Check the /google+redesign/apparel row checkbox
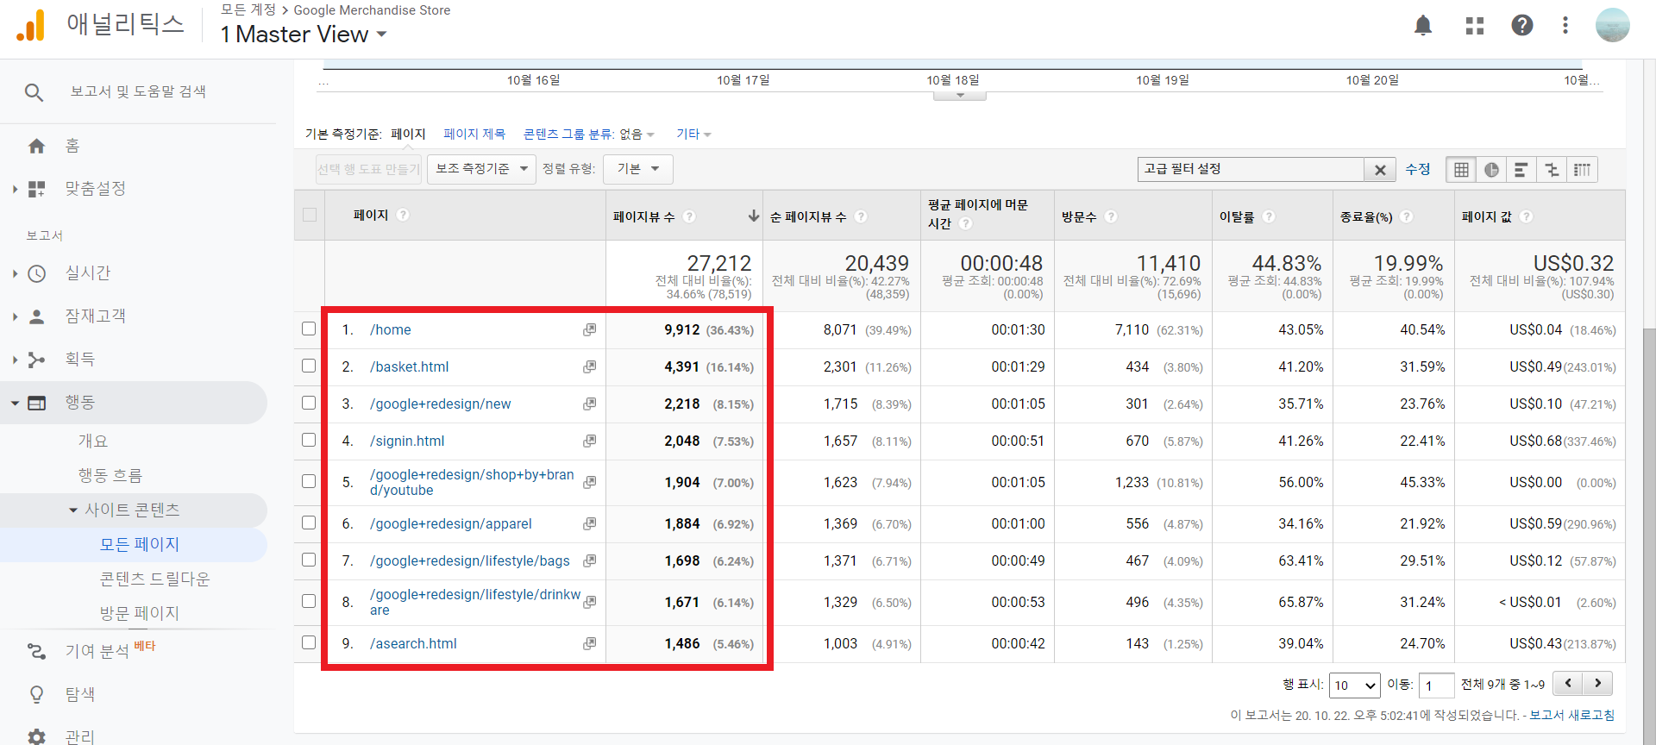This screenshot has width=1656, height=745. (309, 523)
